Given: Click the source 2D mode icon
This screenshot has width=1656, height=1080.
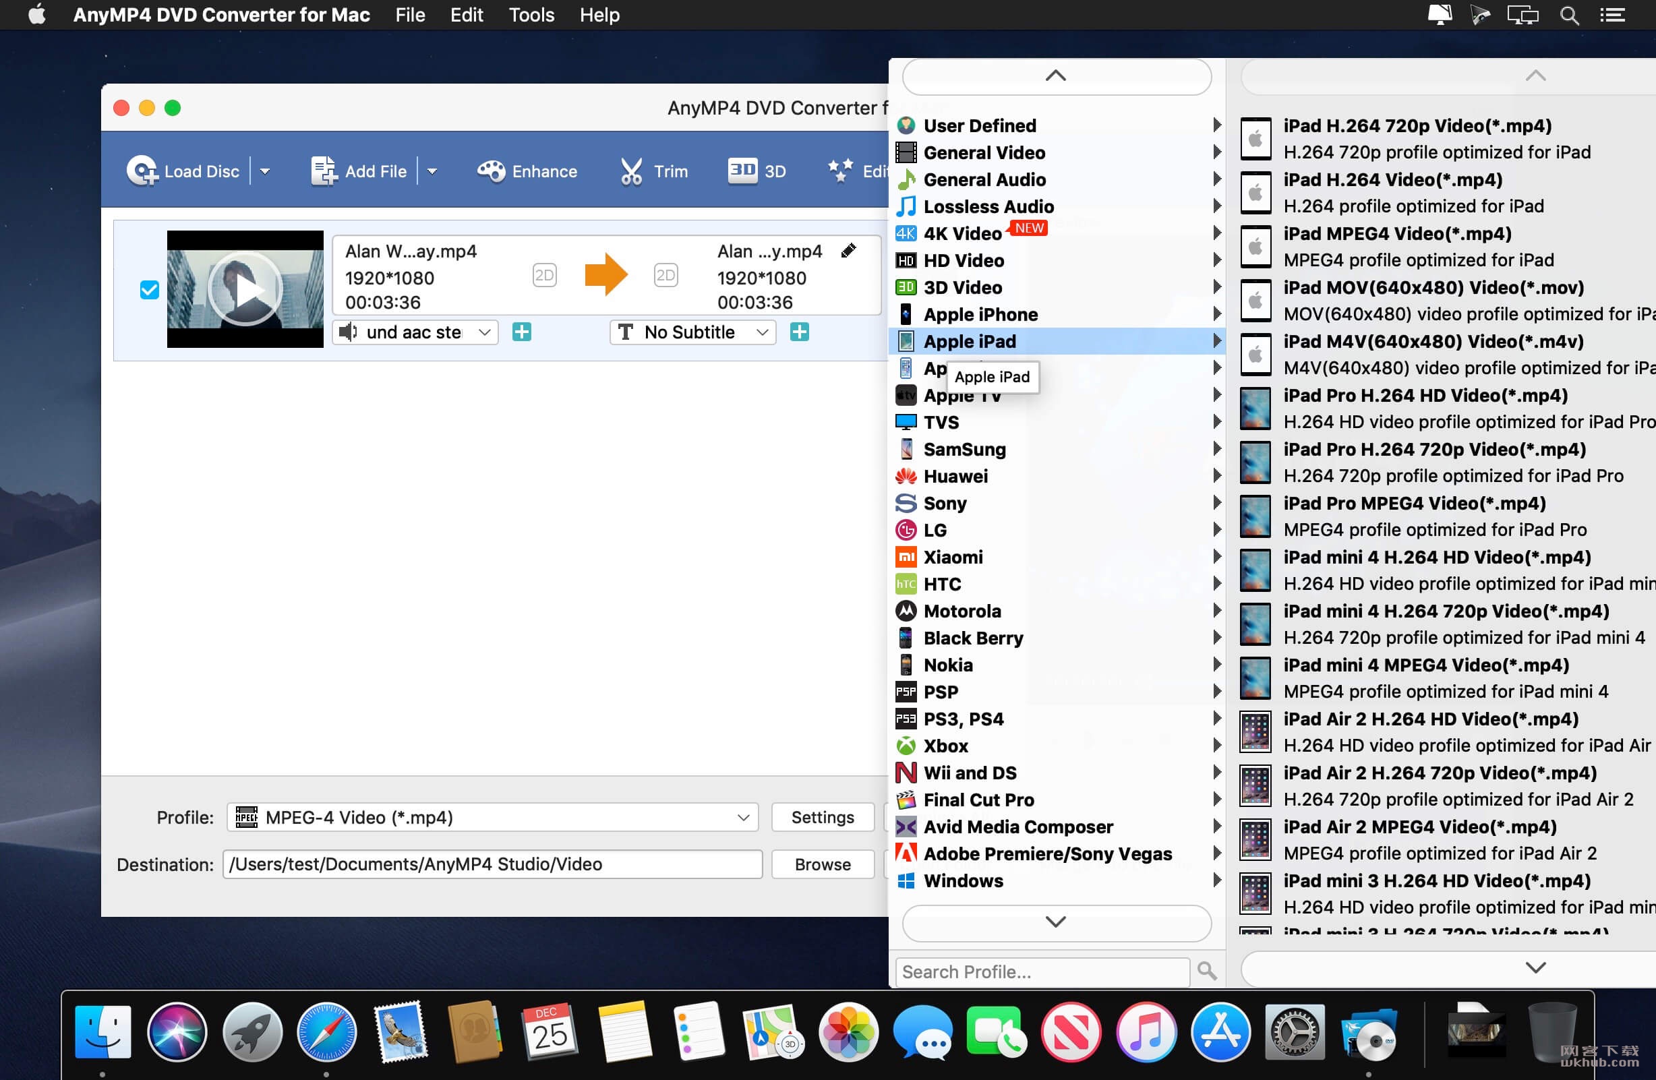Looking at the screenshot, I should (544, 276).
